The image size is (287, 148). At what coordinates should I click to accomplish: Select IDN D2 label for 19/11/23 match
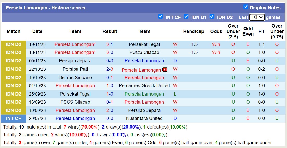(14, 44)
